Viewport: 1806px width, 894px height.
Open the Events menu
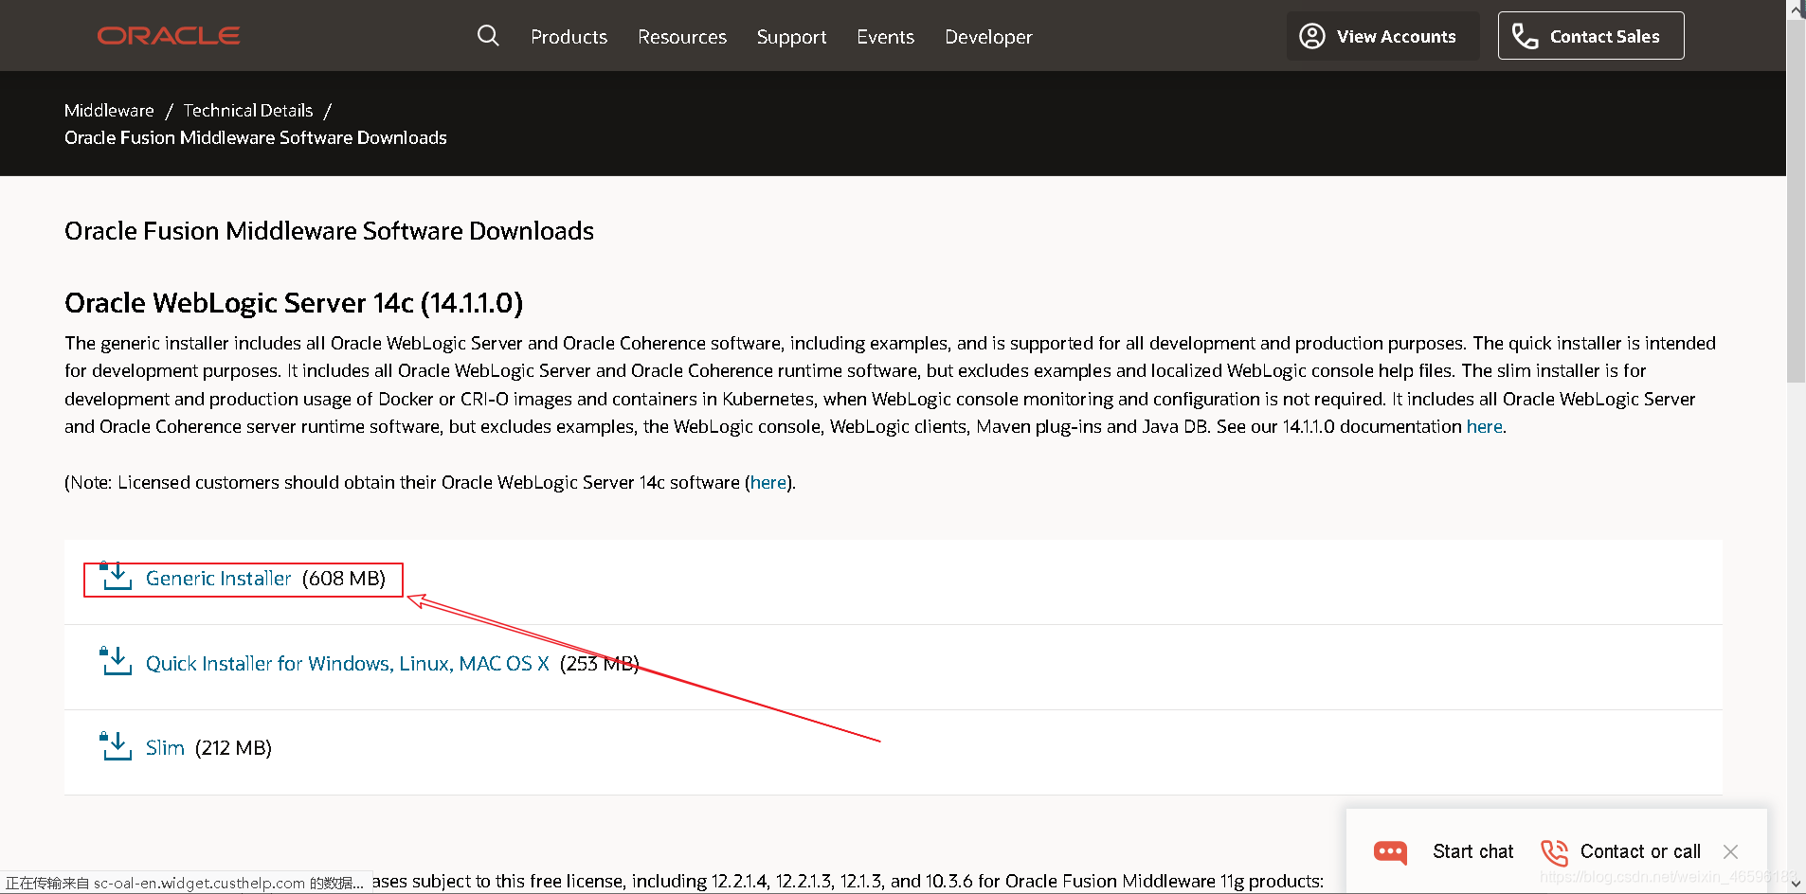pyautogui.click(x=885, y=37)
